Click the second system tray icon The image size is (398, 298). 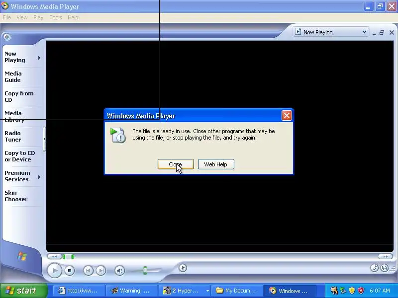click(x=343, y=291)
